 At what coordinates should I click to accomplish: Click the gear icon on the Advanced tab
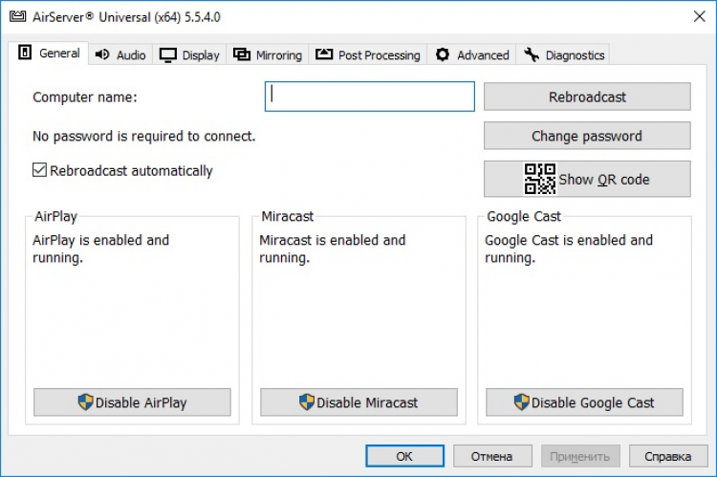point(443,54)
